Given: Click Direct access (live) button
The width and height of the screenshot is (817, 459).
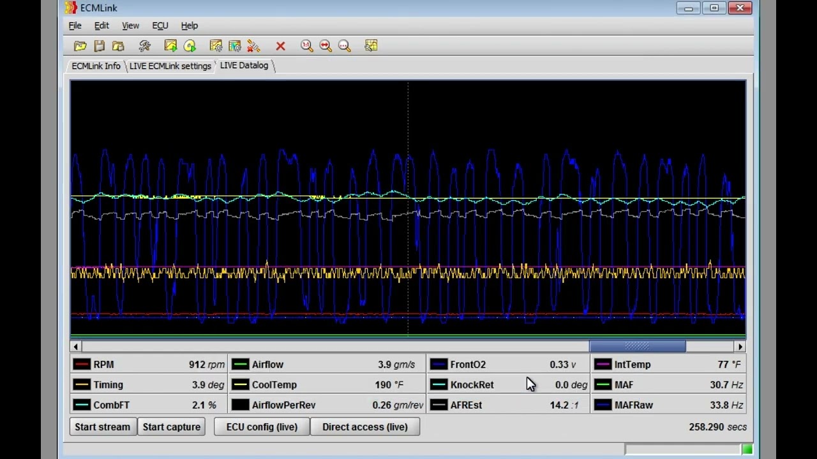Looking at the screenshot, I should click(365, 426).
